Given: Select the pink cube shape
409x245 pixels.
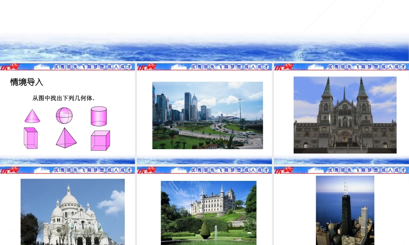Looking at the screenshot, I should point(100,140).
